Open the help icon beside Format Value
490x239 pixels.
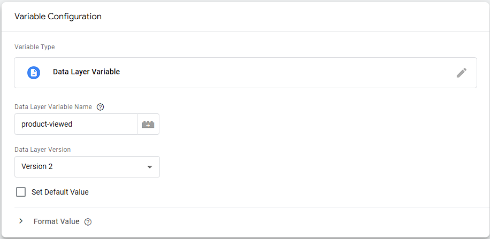coord(88,222)
